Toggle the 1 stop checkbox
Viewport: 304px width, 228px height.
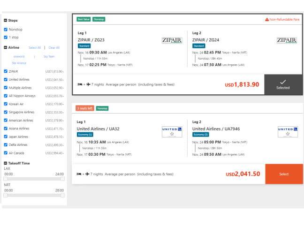click(x=6, y=37)
